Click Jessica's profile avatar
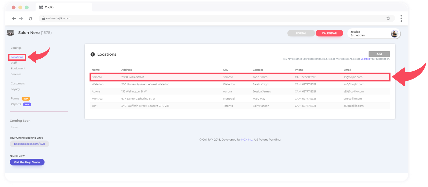 394,34
